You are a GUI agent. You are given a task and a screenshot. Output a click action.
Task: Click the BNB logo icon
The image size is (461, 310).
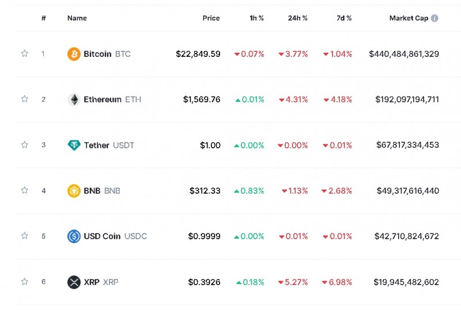pos(74,190)
